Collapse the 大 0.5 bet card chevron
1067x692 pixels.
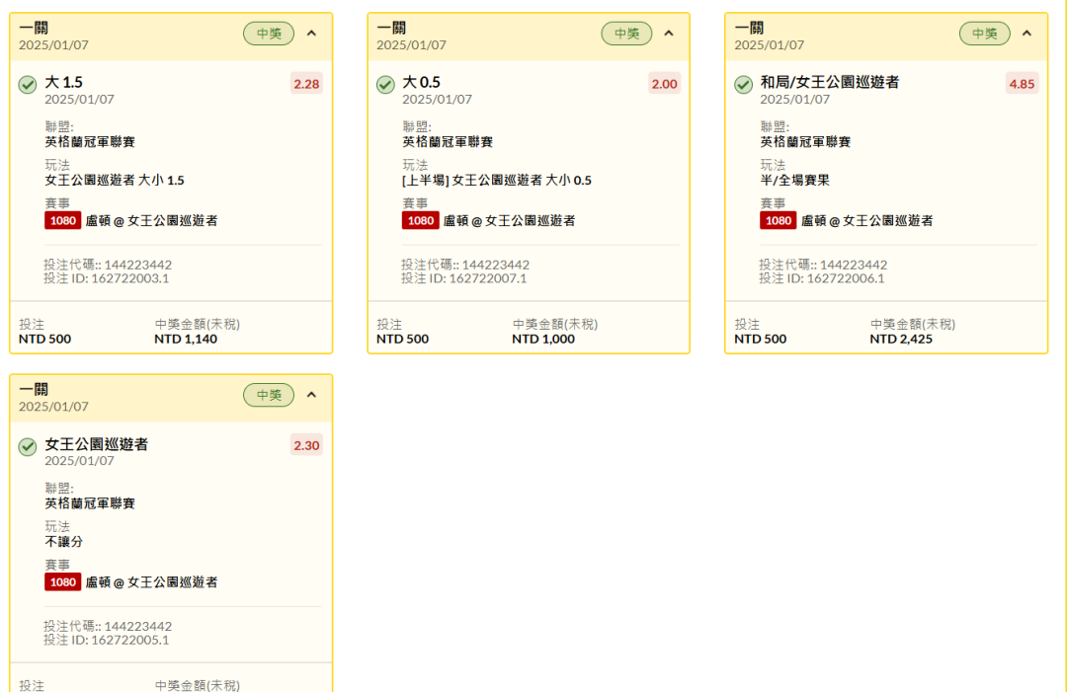(x=669, y=34)
